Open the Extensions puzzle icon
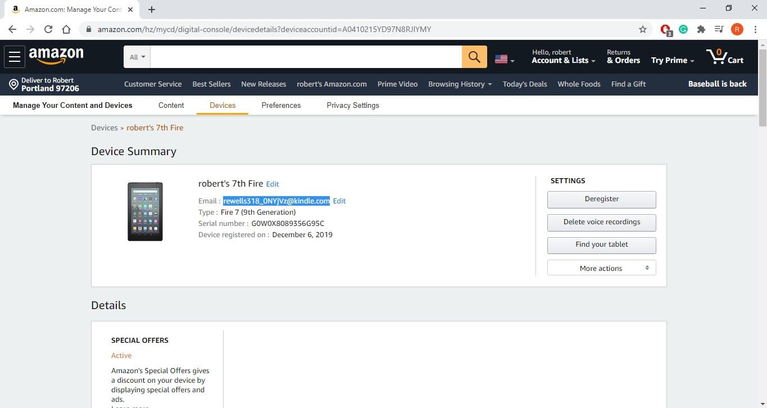This screenshot has height=408, width=767. tap(701, 29)
